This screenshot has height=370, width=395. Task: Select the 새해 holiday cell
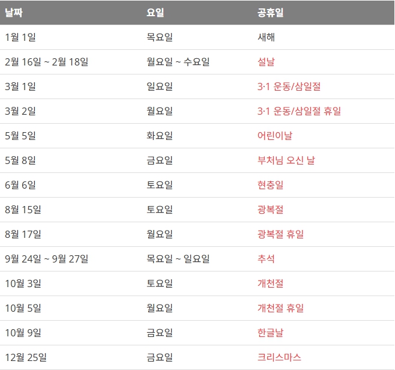tap(266, 37)
